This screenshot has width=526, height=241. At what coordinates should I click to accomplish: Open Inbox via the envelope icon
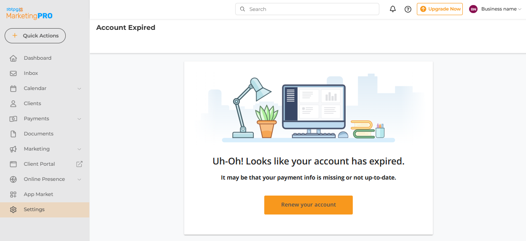pos(13,73)
